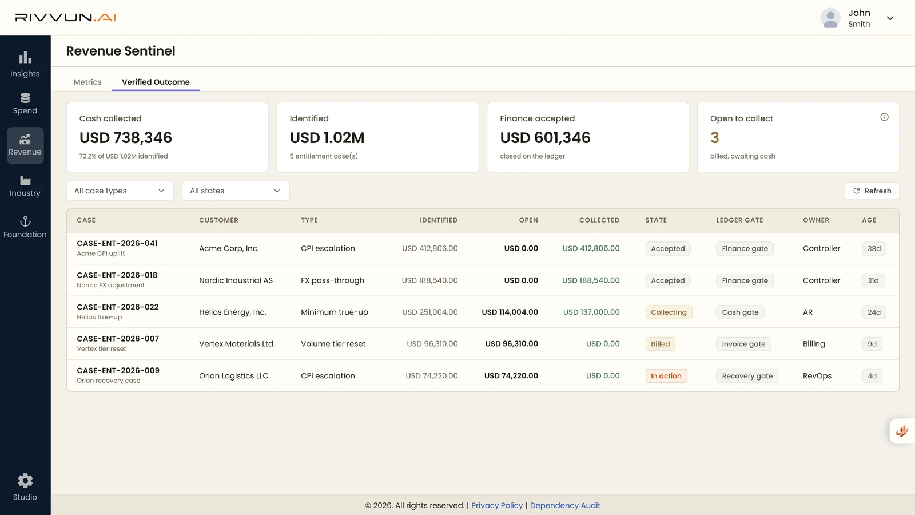Screen dimensions: 915x515
Task: Click the 38d age badge
Action: pos(874,249)
